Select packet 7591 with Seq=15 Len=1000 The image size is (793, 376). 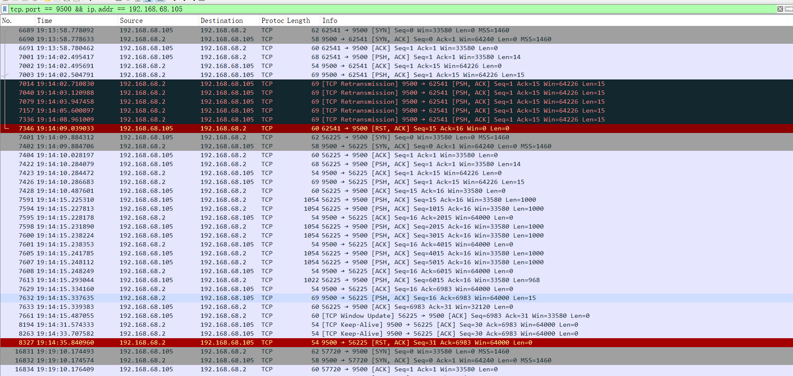click(x=396, y=200)
